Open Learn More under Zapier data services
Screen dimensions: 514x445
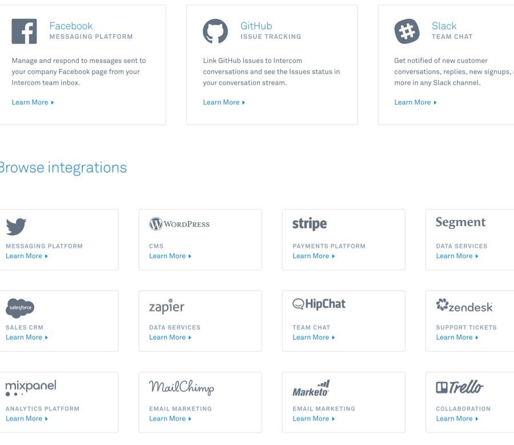tap(170, 338)
